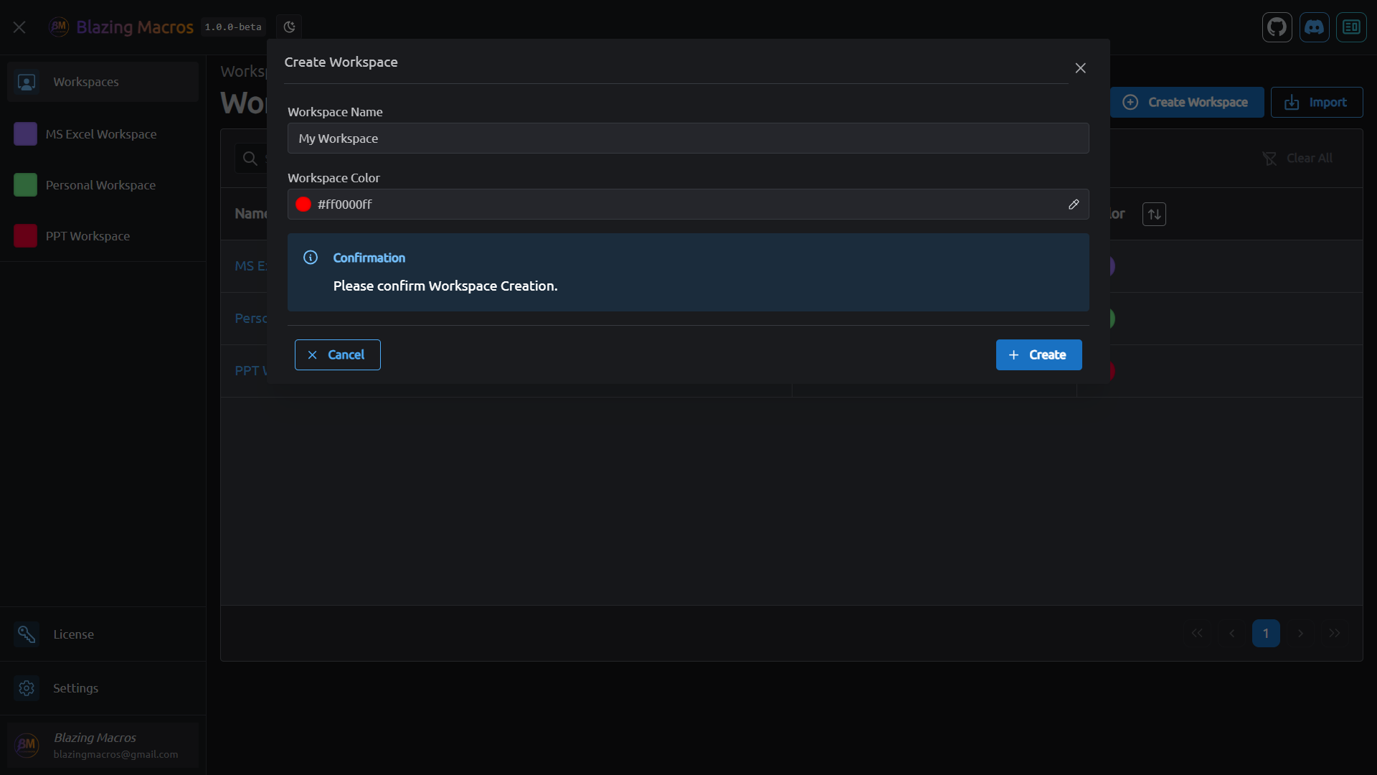Select MS Excel Workspace in sidebar
Image resolution: width=1377 pixels, height=775 pixels.
point(103,134)
